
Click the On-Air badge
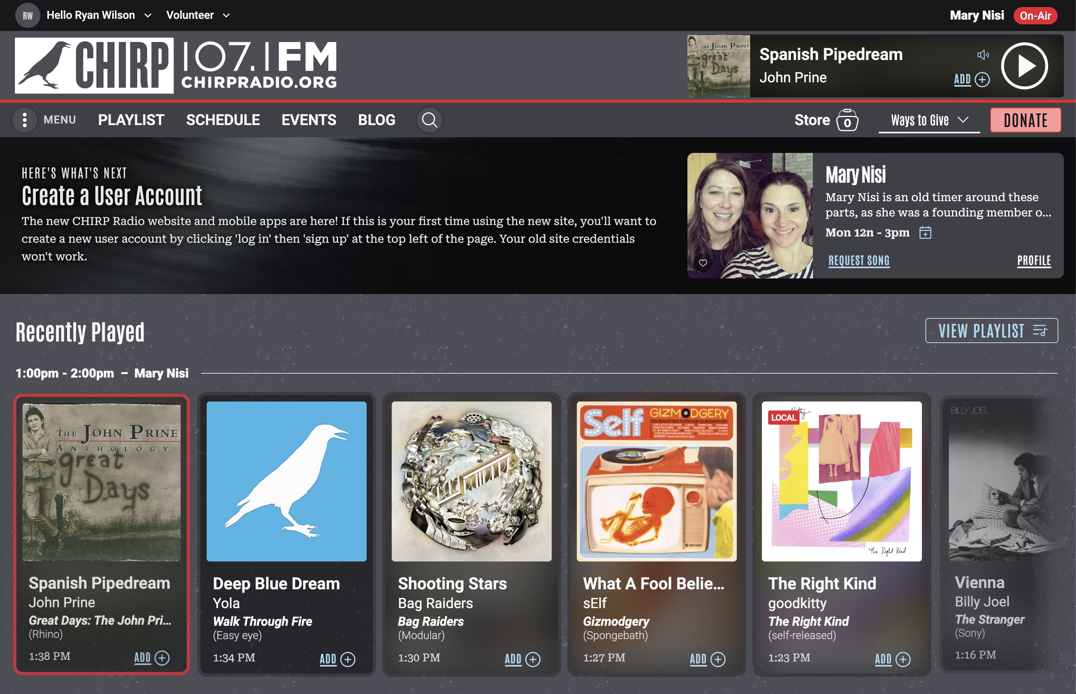pos(1035,16)
